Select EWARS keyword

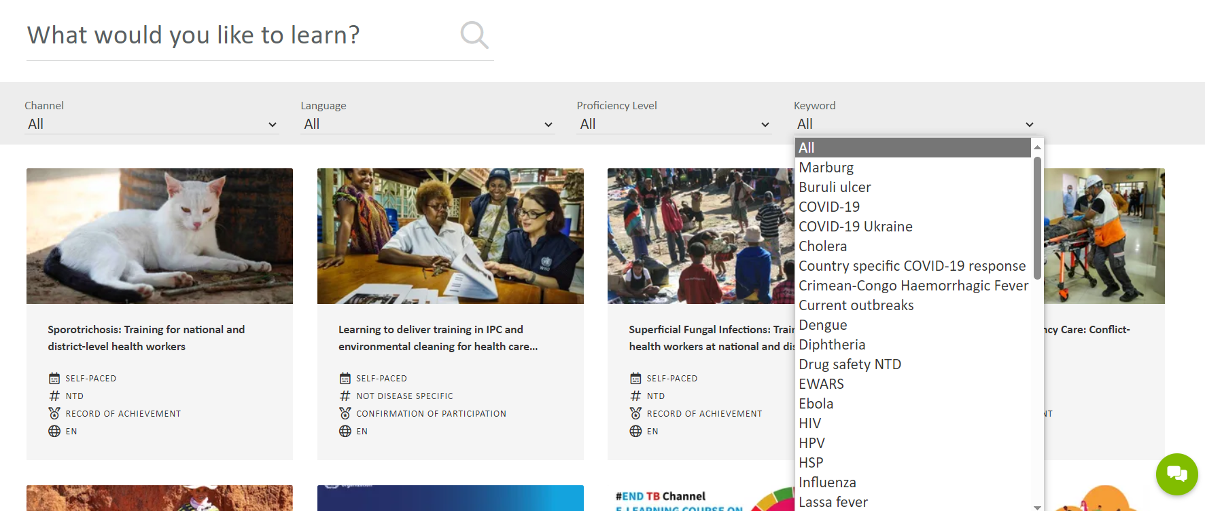coord(913,384)
